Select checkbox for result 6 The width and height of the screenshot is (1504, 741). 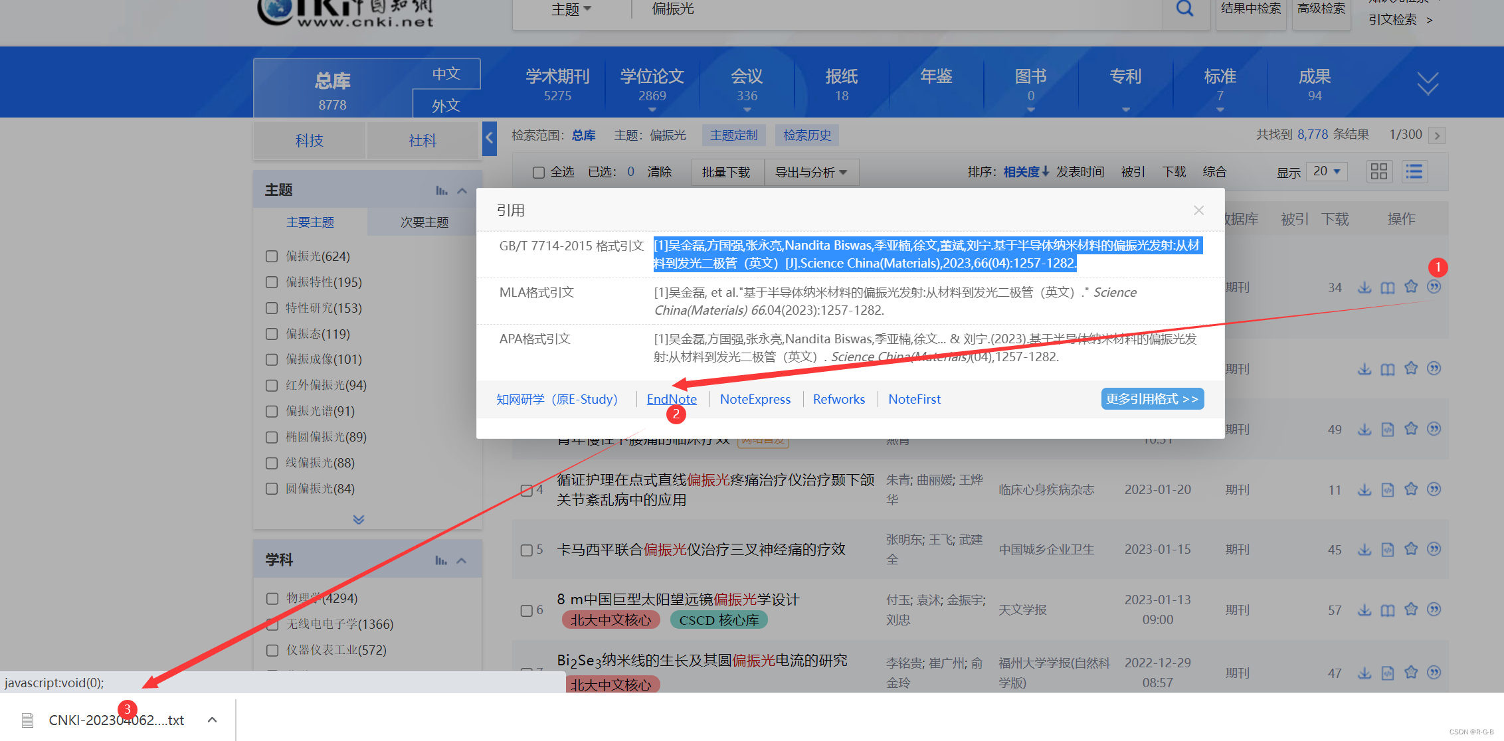pyautogui.click(x=527, y=610)
